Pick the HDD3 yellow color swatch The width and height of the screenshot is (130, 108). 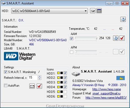58,82
